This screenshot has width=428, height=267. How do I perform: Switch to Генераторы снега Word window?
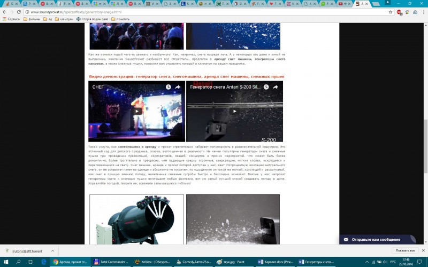point(317,262)
